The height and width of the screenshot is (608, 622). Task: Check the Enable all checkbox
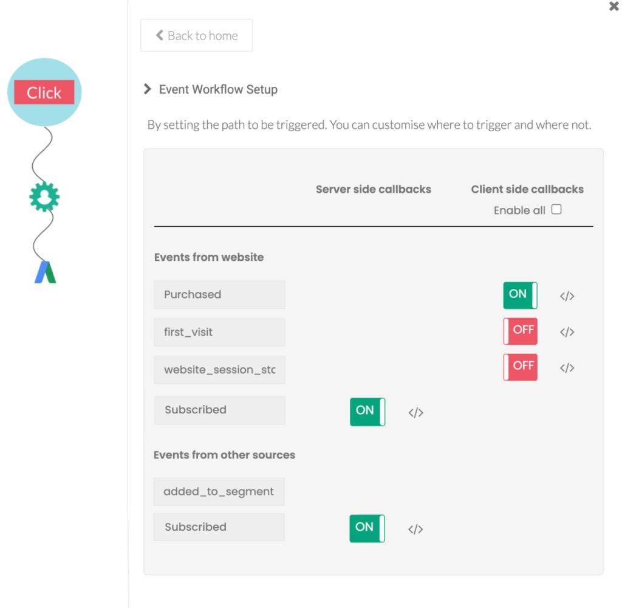(556, 209)
